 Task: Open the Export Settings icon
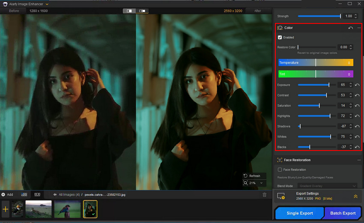coord(281,196)
